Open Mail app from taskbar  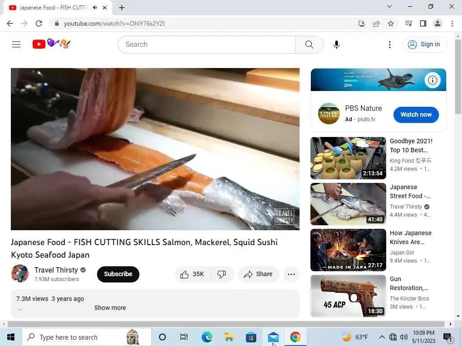click(x=273, y=337)
